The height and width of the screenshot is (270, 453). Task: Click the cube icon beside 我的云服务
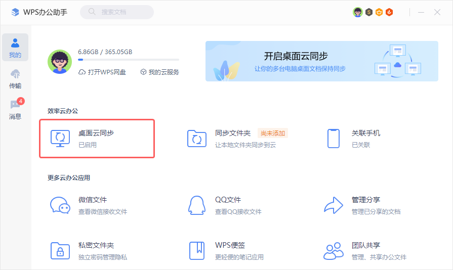(143, 72)
